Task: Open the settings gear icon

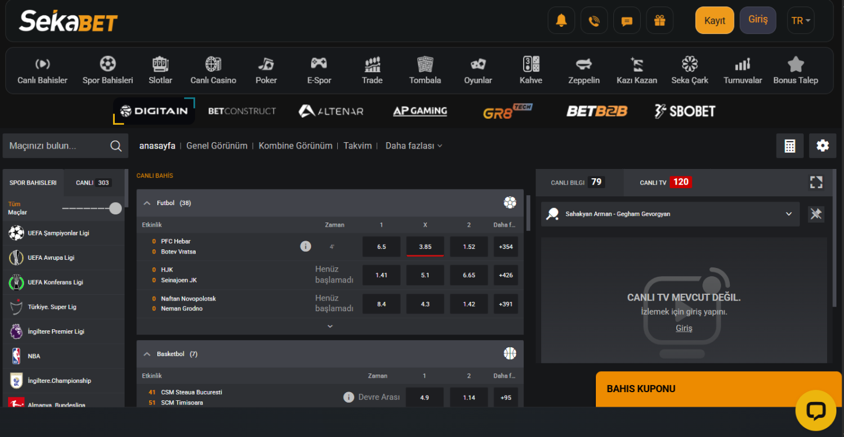Action: [822, 146]
